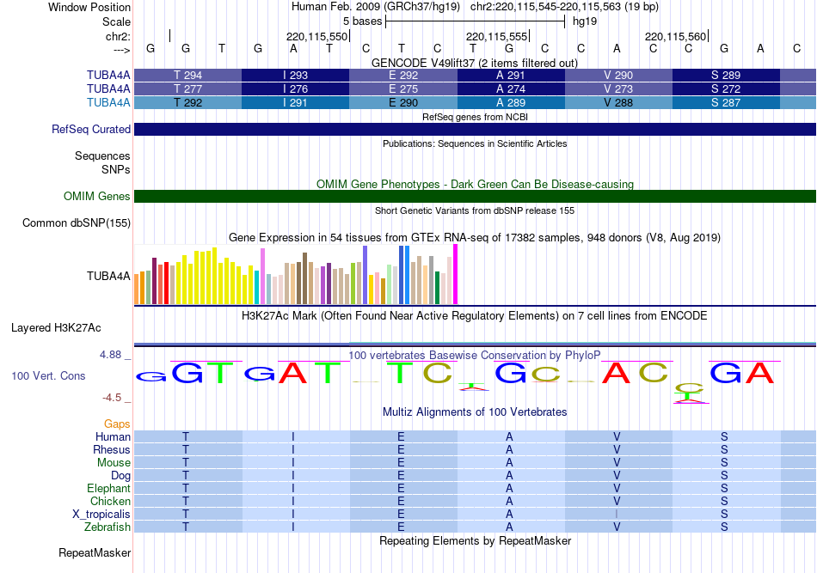Viewport: 817px width, 573px height.
Task: Select the S 272 codon box
Action: click(727, 89)
